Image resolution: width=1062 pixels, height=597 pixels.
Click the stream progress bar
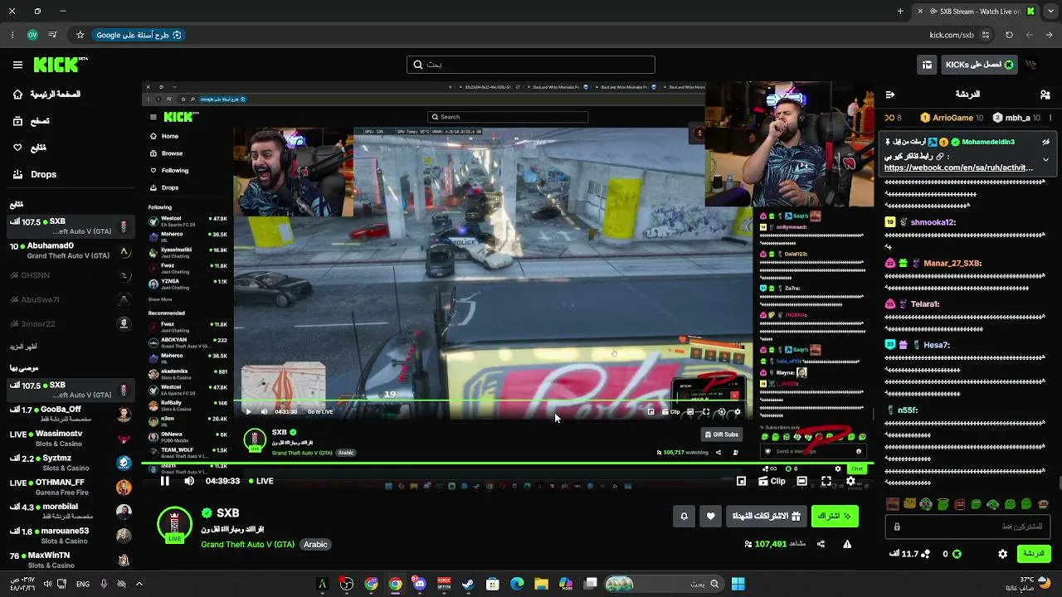pos(506,464)
